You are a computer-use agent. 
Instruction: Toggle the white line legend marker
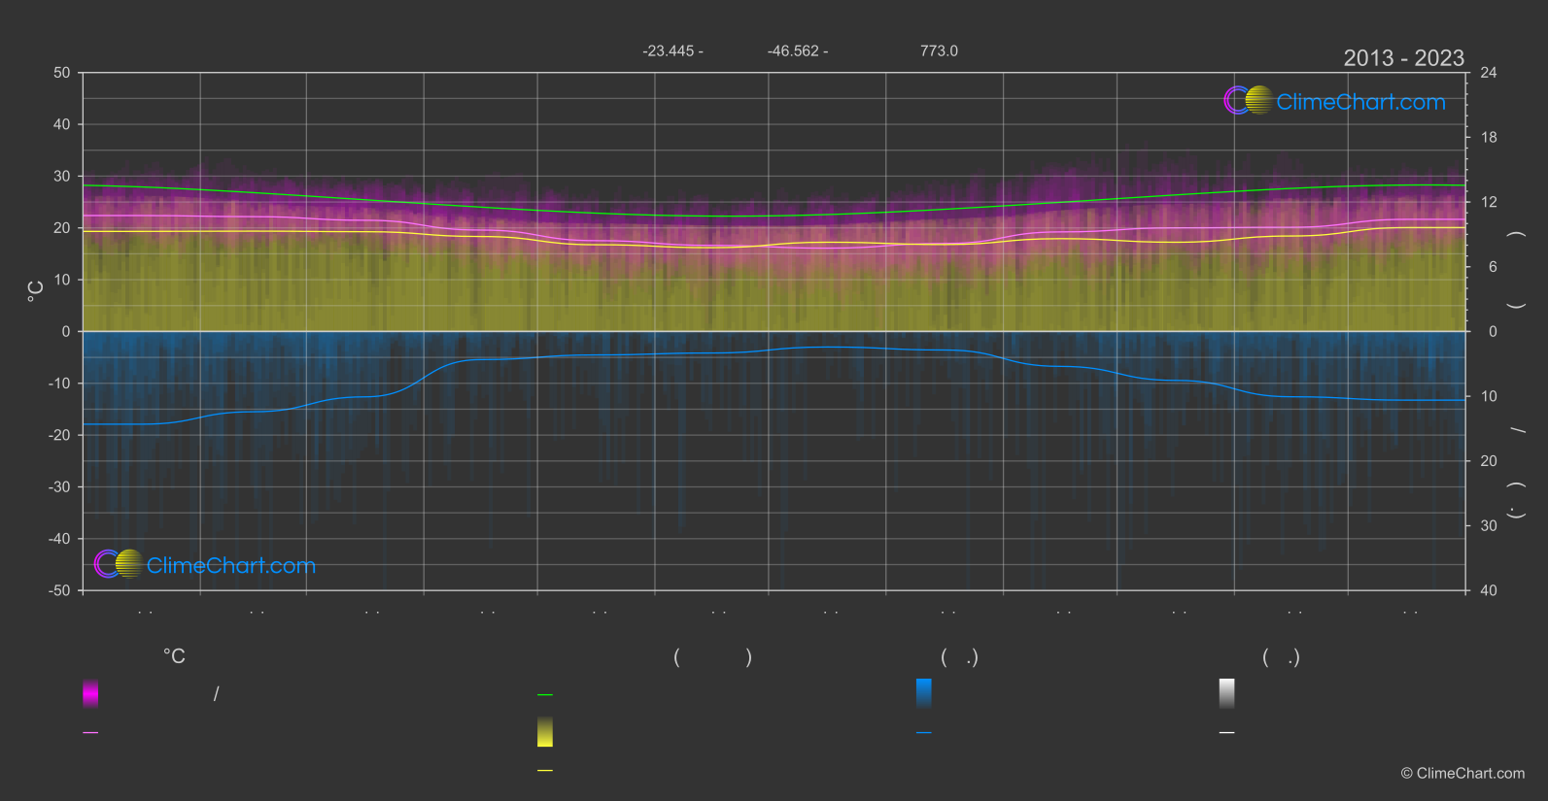point(1227,733)
